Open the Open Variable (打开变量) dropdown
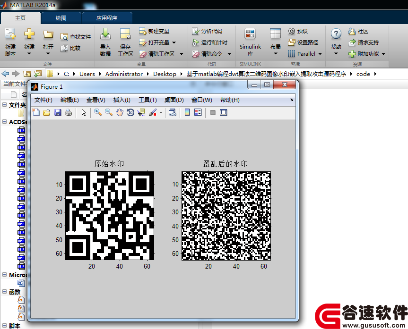 coord(174,42)
